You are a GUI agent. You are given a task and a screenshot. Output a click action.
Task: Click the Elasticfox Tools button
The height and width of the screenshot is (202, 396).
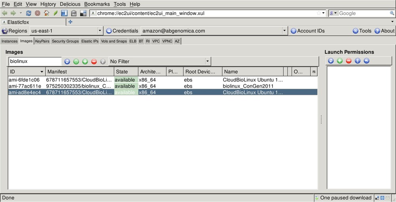click(x=362, y=31)
